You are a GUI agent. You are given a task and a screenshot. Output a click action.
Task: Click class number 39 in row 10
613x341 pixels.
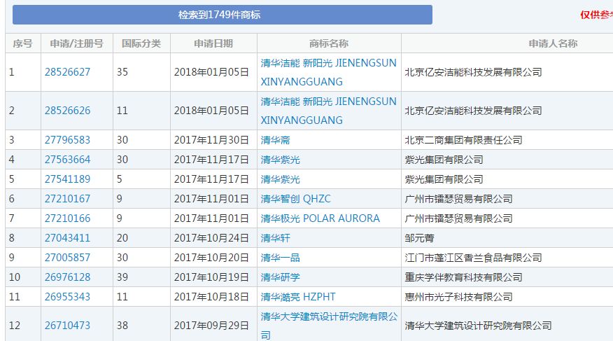(x=122, y=277)
